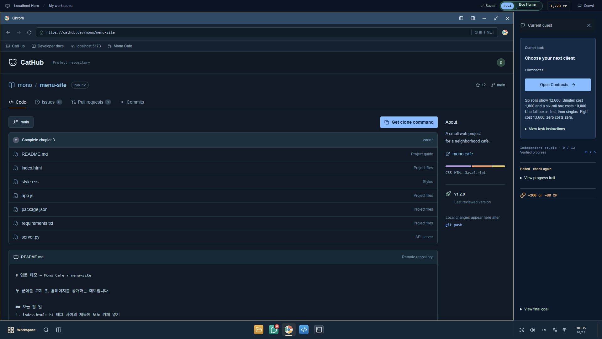Star the menu-site repository

481,85
